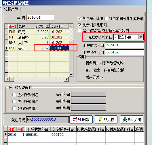
Task: Click EUR row account 101202 cell
Action: 59,32
